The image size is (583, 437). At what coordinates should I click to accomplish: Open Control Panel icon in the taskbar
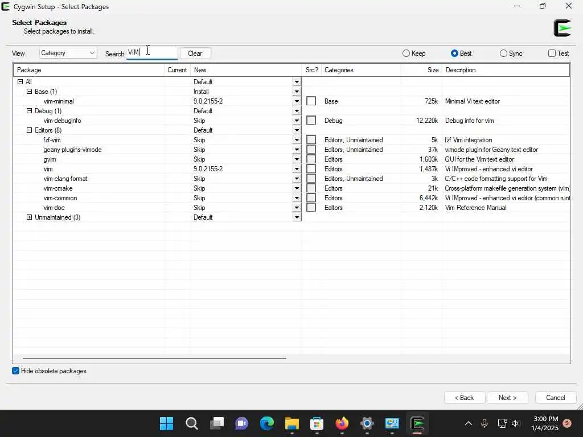392,423
